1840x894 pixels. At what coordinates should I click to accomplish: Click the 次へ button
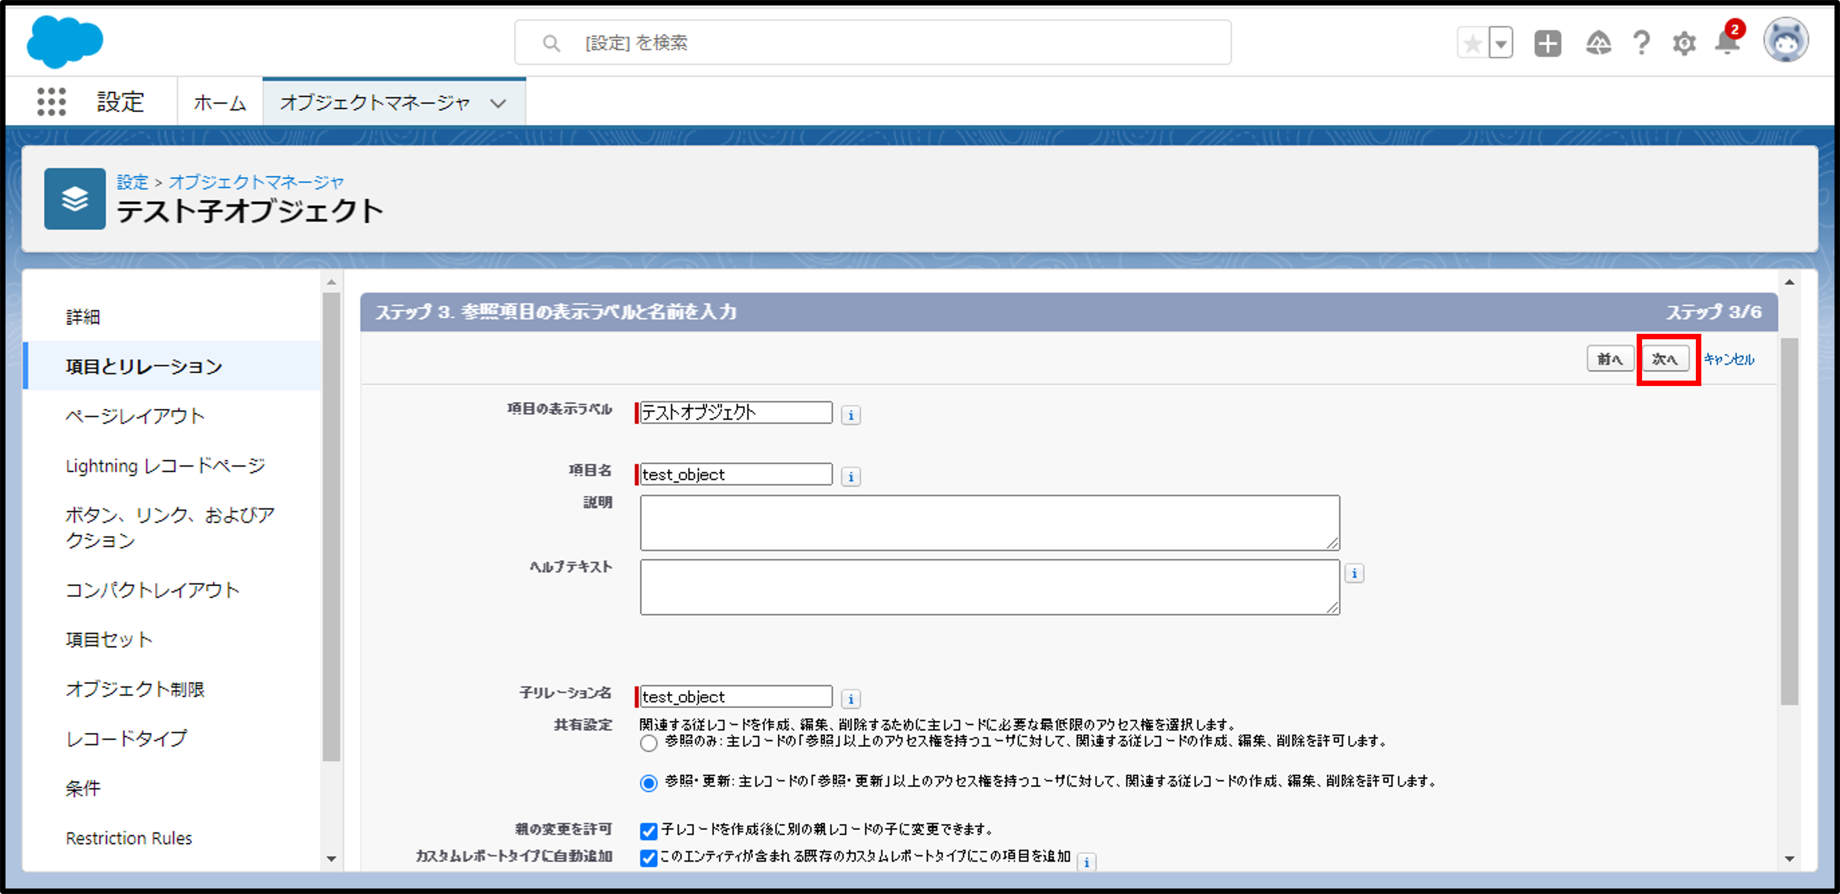pos(1665,358)
